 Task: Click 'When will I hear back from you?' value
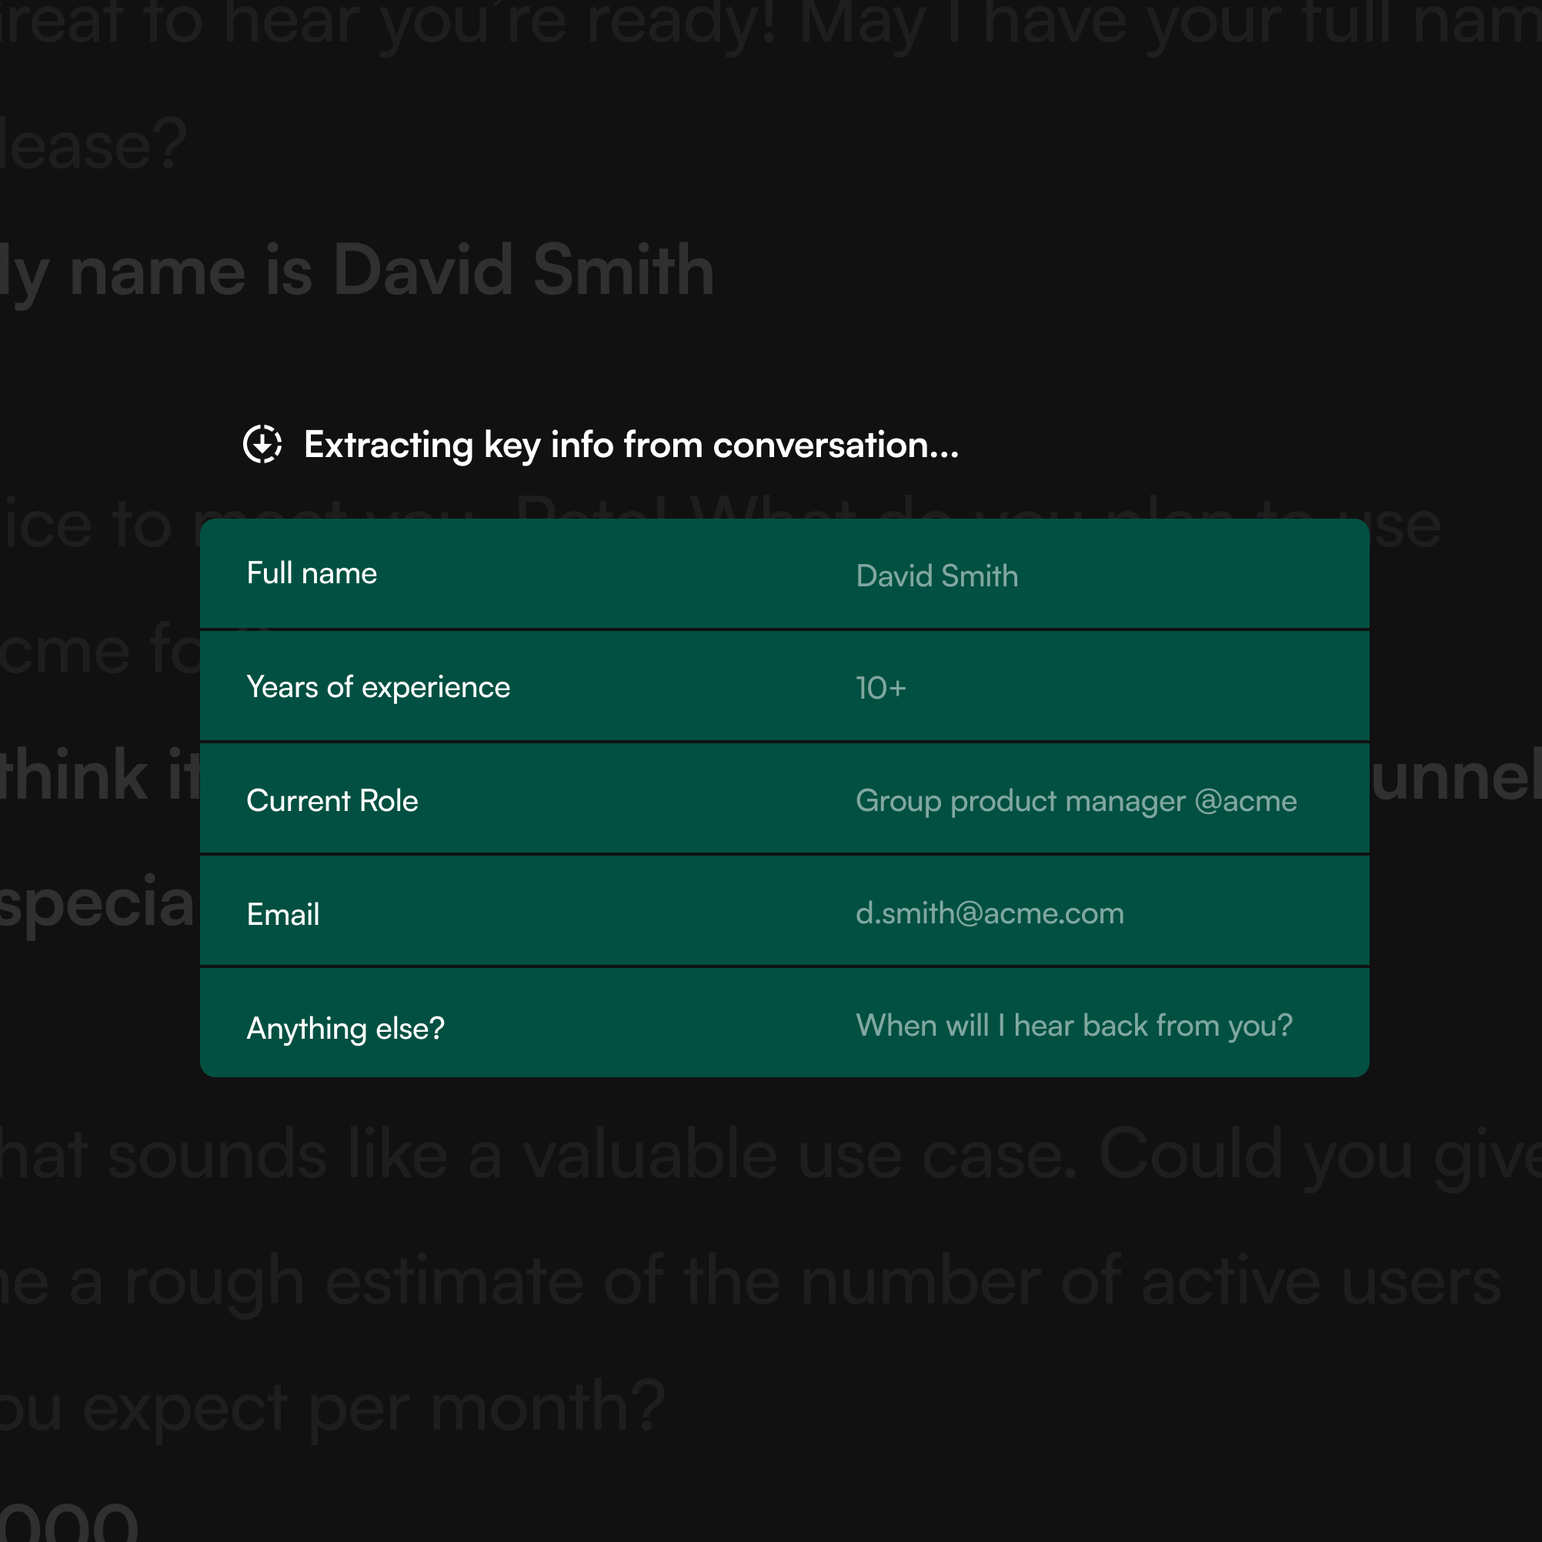coord(1073,1026)
